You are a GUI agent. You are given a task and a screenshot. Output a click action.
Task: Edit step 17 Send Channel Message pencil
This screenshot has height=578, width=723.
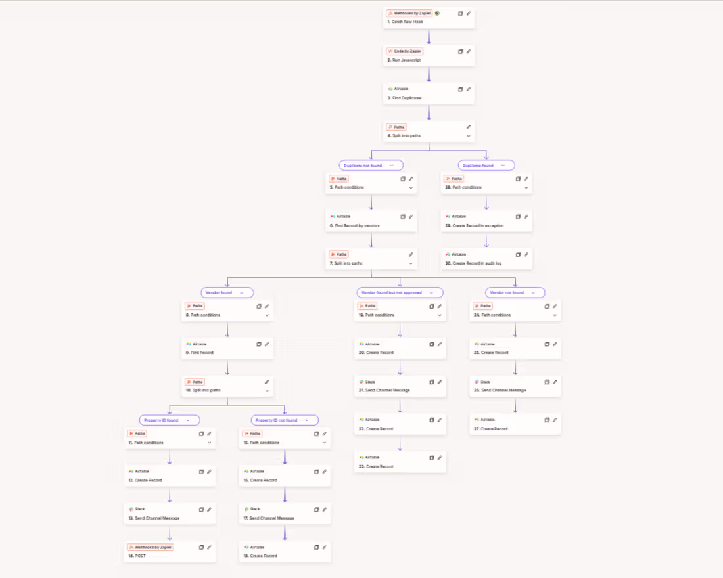point(325,509)
